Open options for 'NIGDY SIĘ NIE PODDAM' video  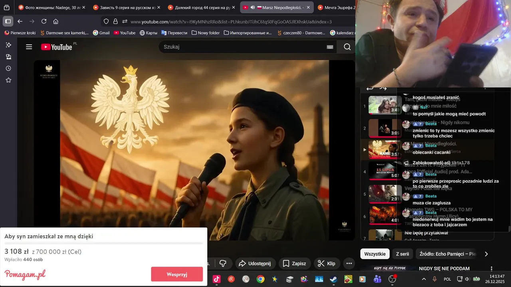click(491, 269)
